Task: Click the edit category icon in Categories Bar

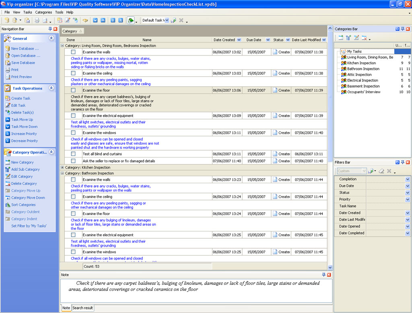Action: pos(356,38)
